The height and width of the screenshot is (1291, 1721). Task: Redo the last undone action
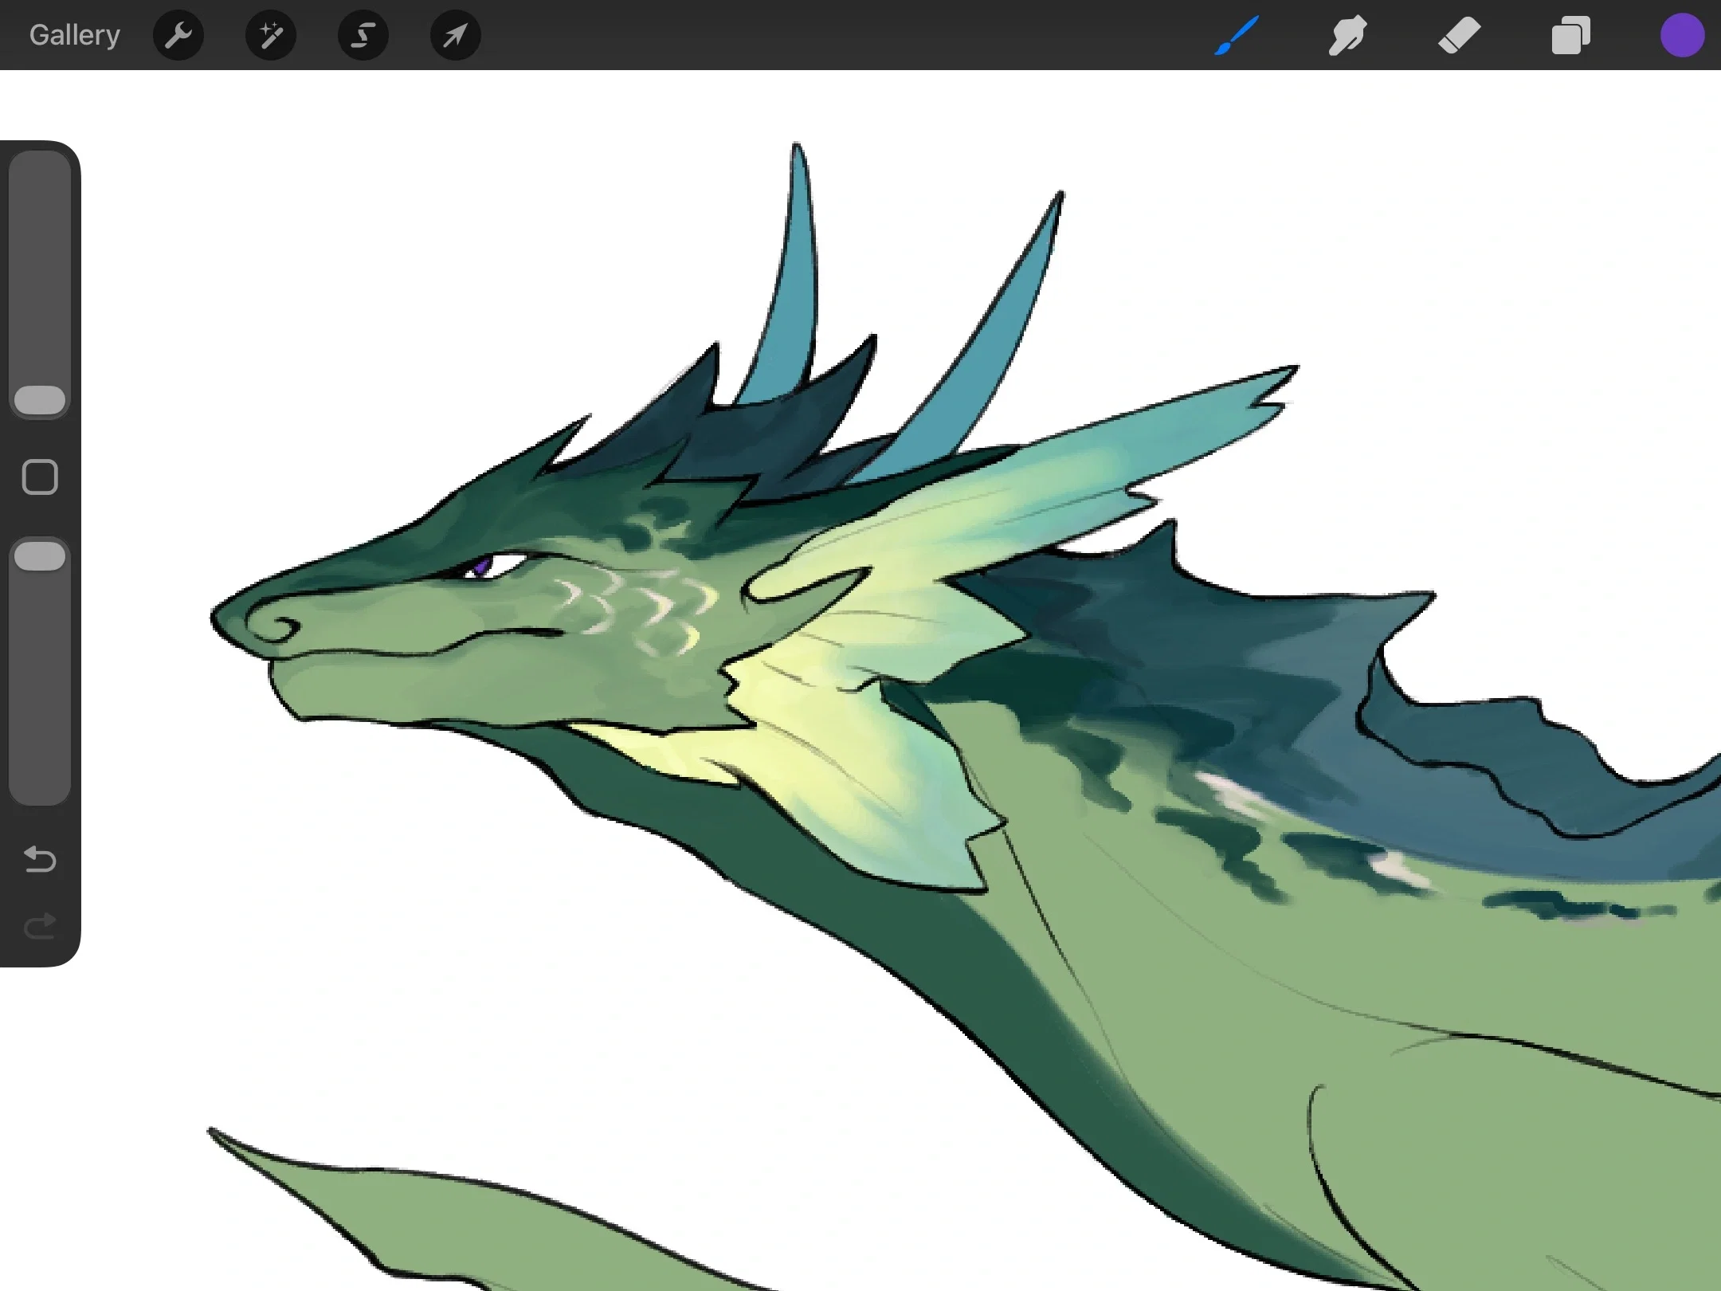tap(40, 925)
